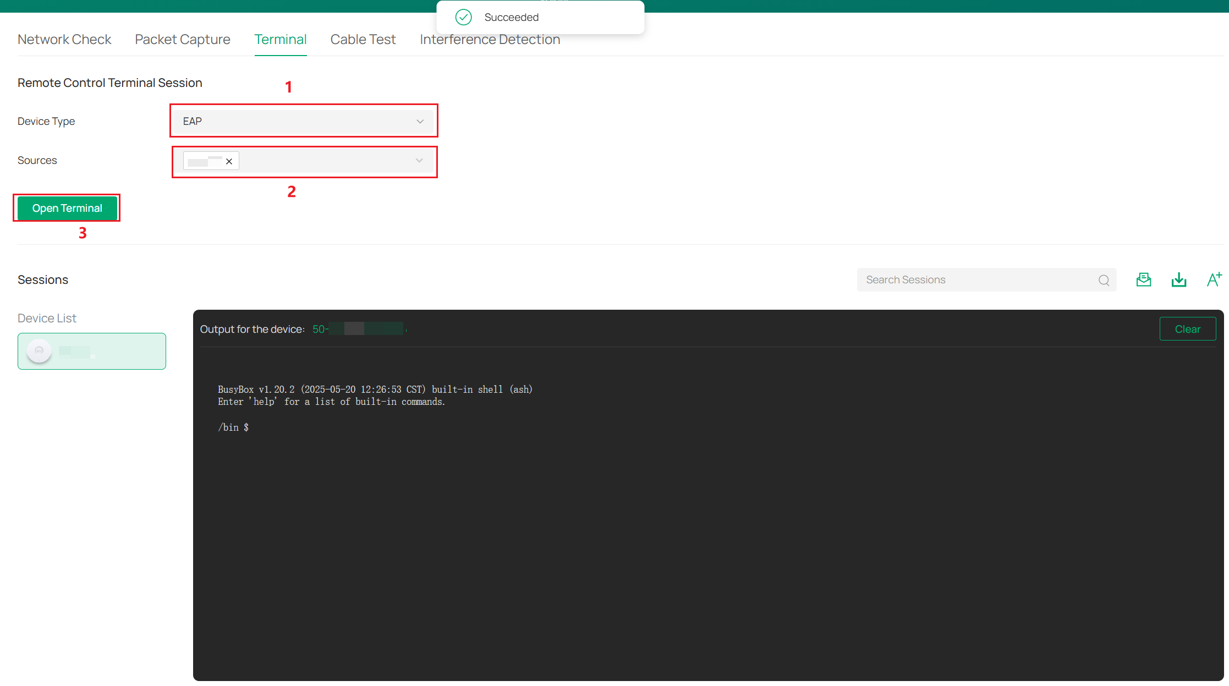
Task: Select the Terminal tab
Action: tap(281, 39)
